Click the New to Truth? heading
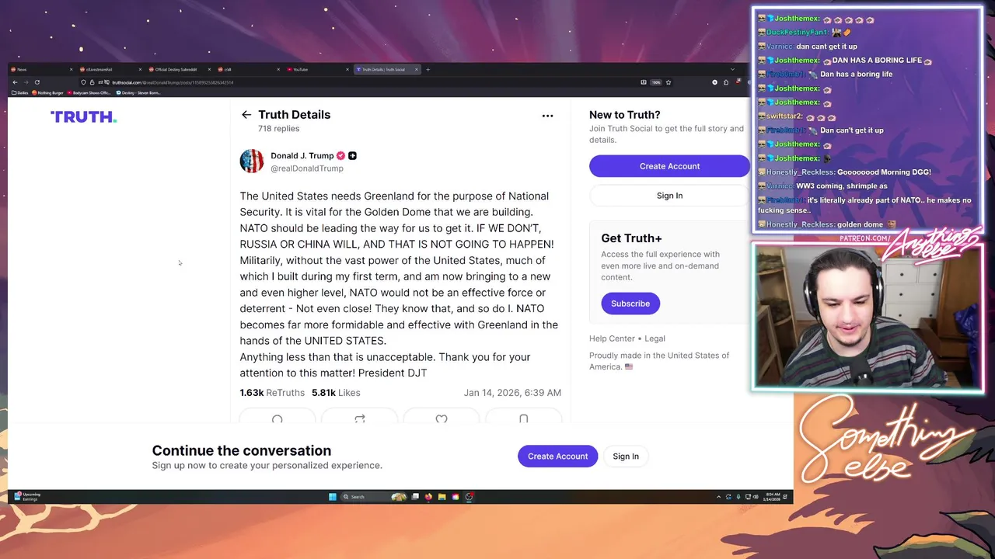This screenshot has height=559, width=995. click(x=625, y=115)
